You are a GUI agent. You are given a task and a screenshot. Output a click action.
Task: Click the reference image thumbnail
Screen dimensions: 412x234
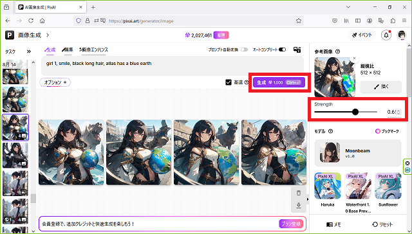[335, 77]
